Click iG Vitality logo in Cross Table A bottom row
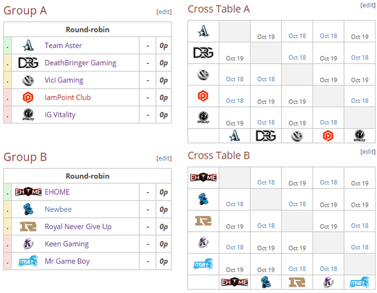Image resolution: width=377 pixels, height=293 pixels. point(359,136)
